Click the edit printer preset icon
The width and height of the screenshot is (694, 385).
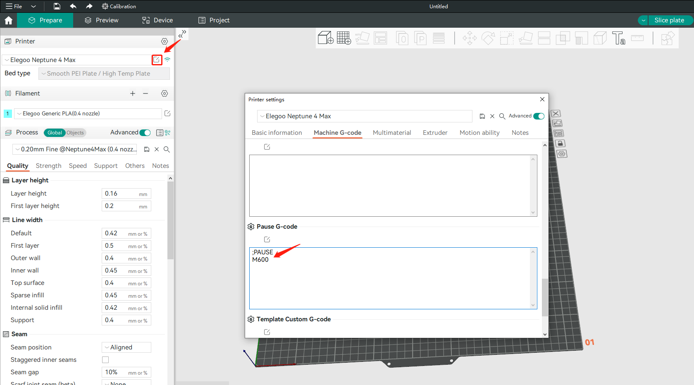[x=157, y=60]
